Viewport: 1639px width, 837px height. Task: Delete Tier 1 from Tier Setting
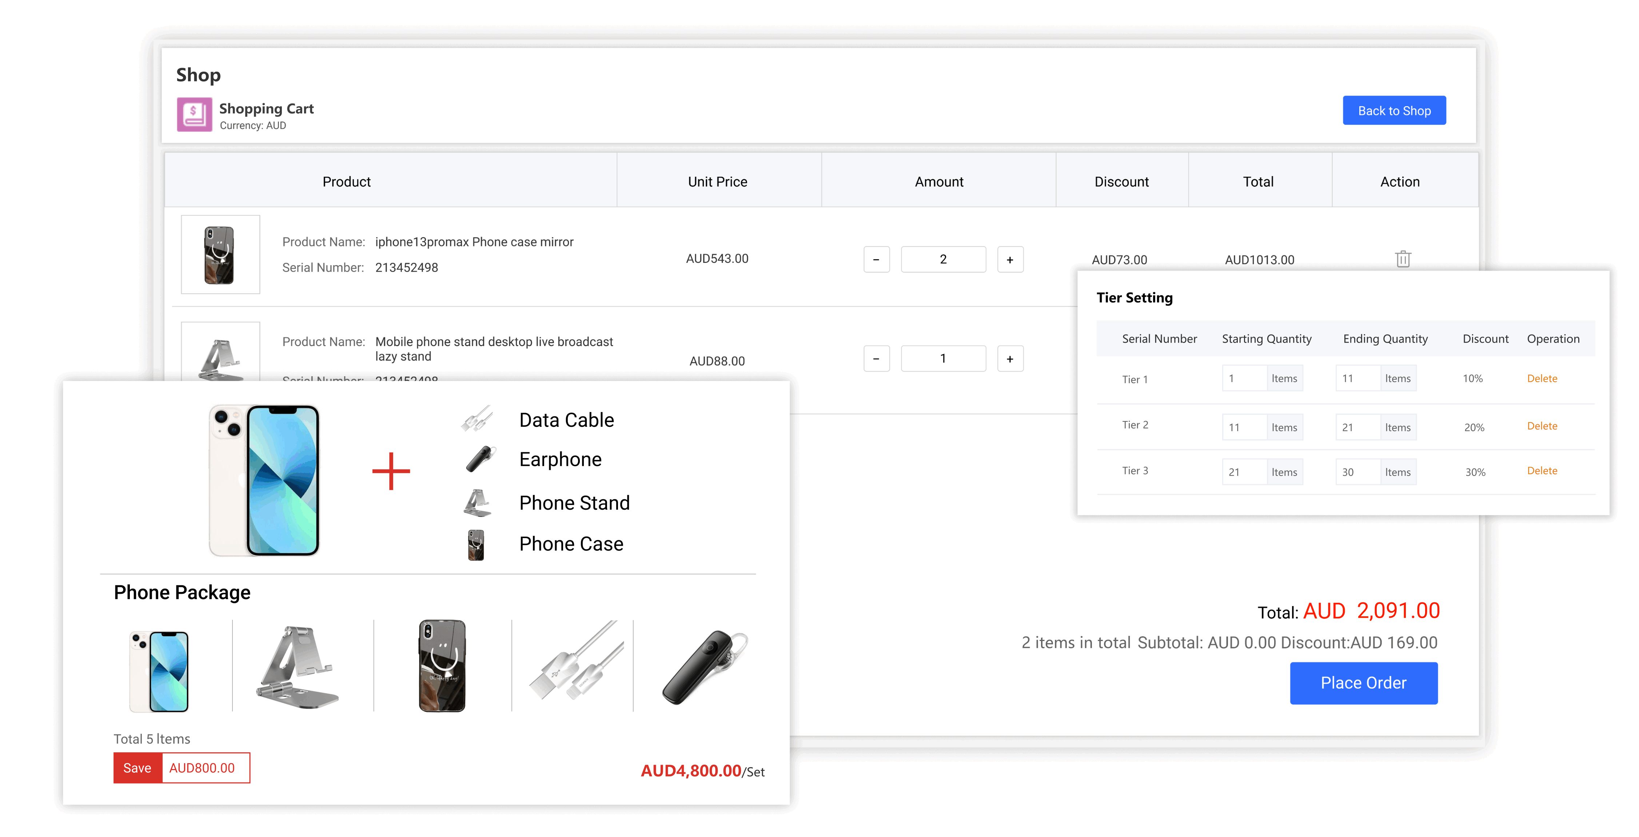[x=1542, y=379]
